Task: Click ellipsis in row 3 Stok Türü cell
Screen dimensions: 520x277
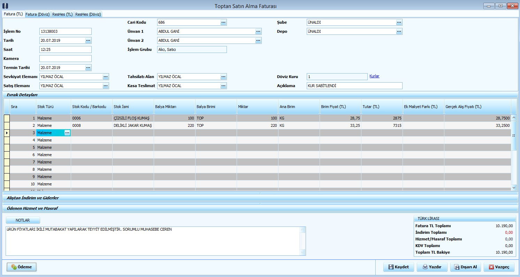Action: tap(67, 133)
